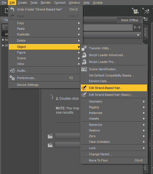
Task: Click the Edit Strand-Based Hair (Basic) icon
Action: click(84, 95)
